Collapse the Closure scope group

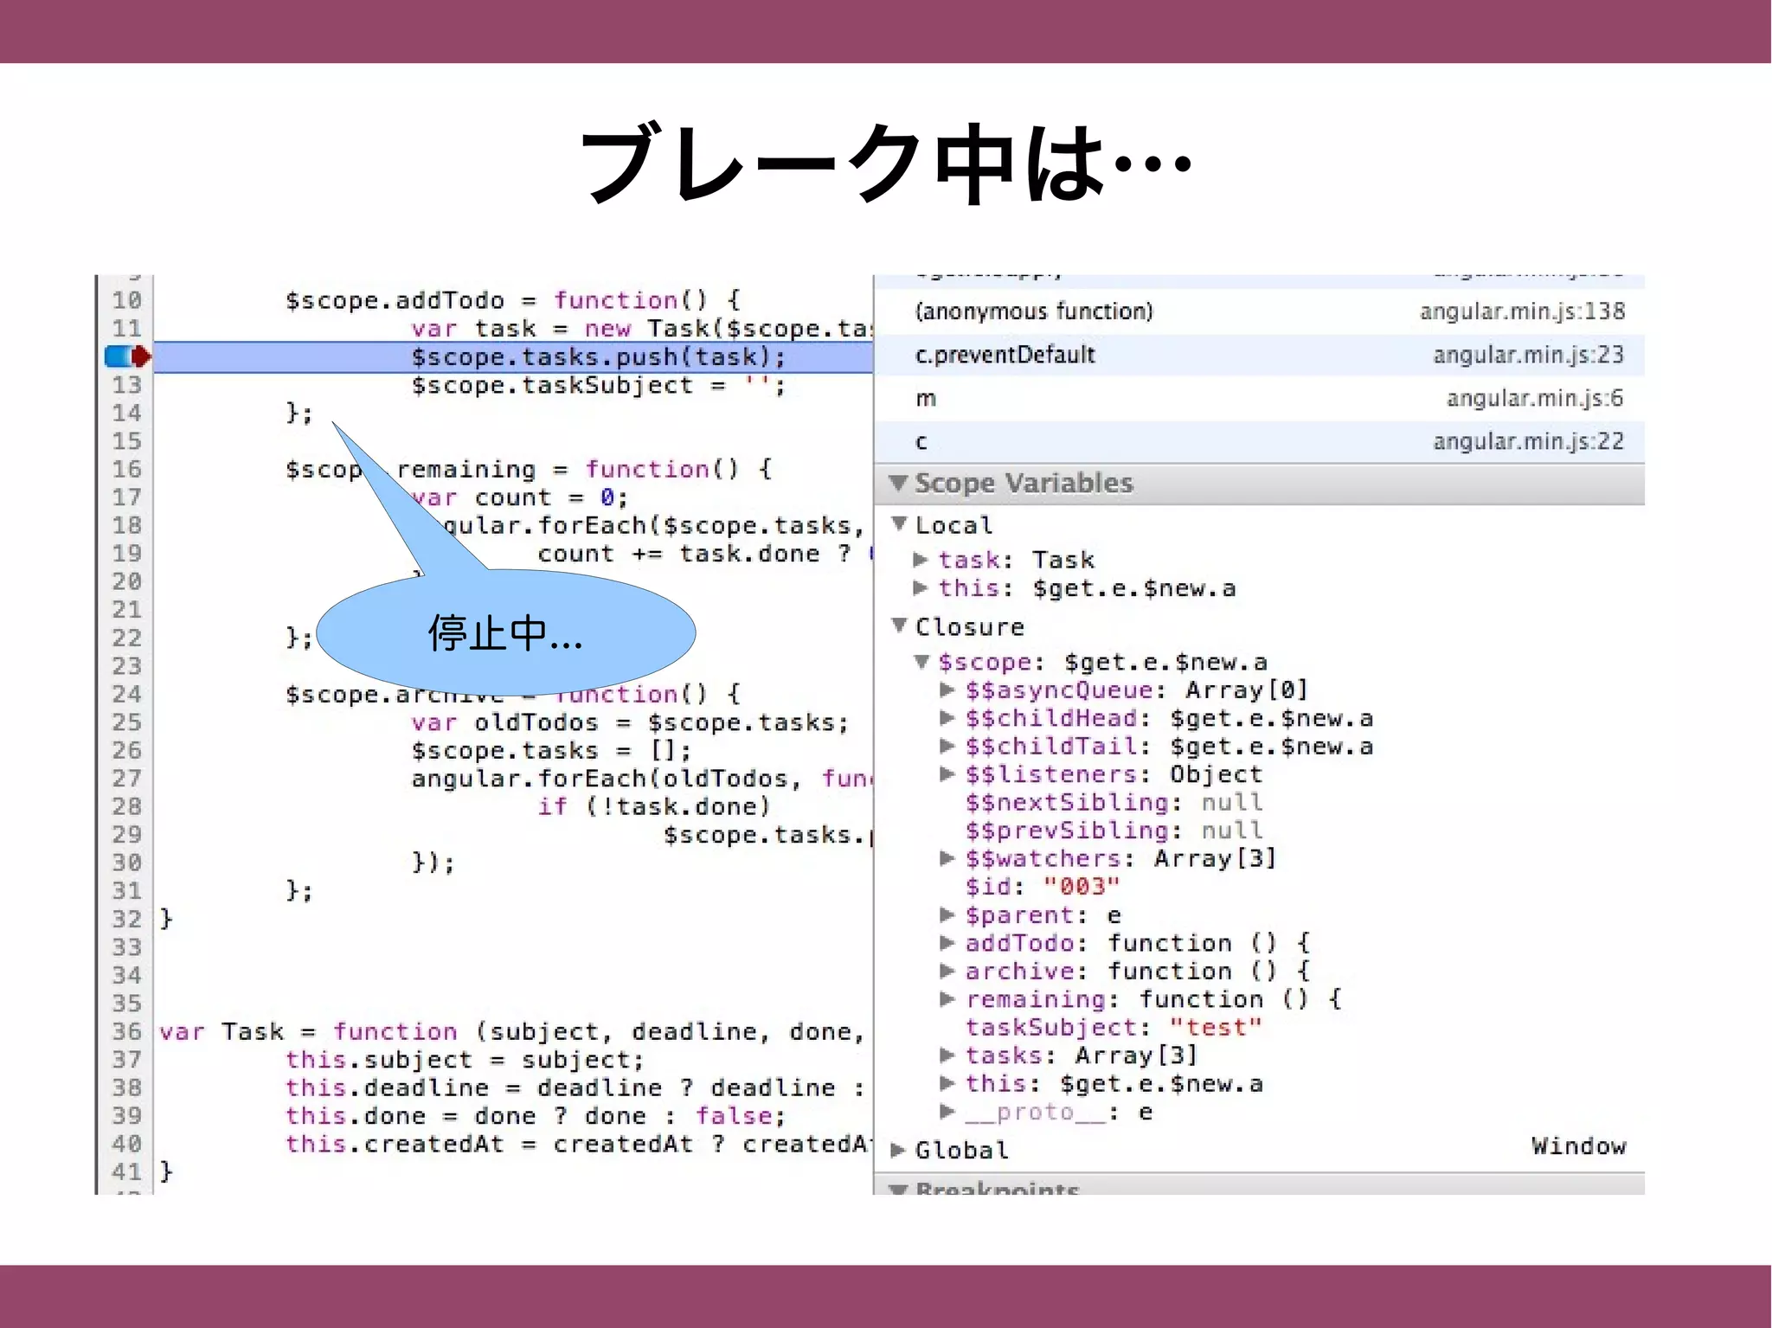click(x=900, y=626)
